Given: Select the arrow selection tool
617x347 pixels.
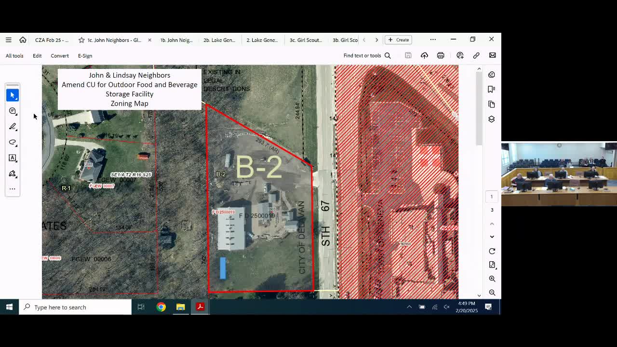Looking at the screenshot, I should click(13, 95).
